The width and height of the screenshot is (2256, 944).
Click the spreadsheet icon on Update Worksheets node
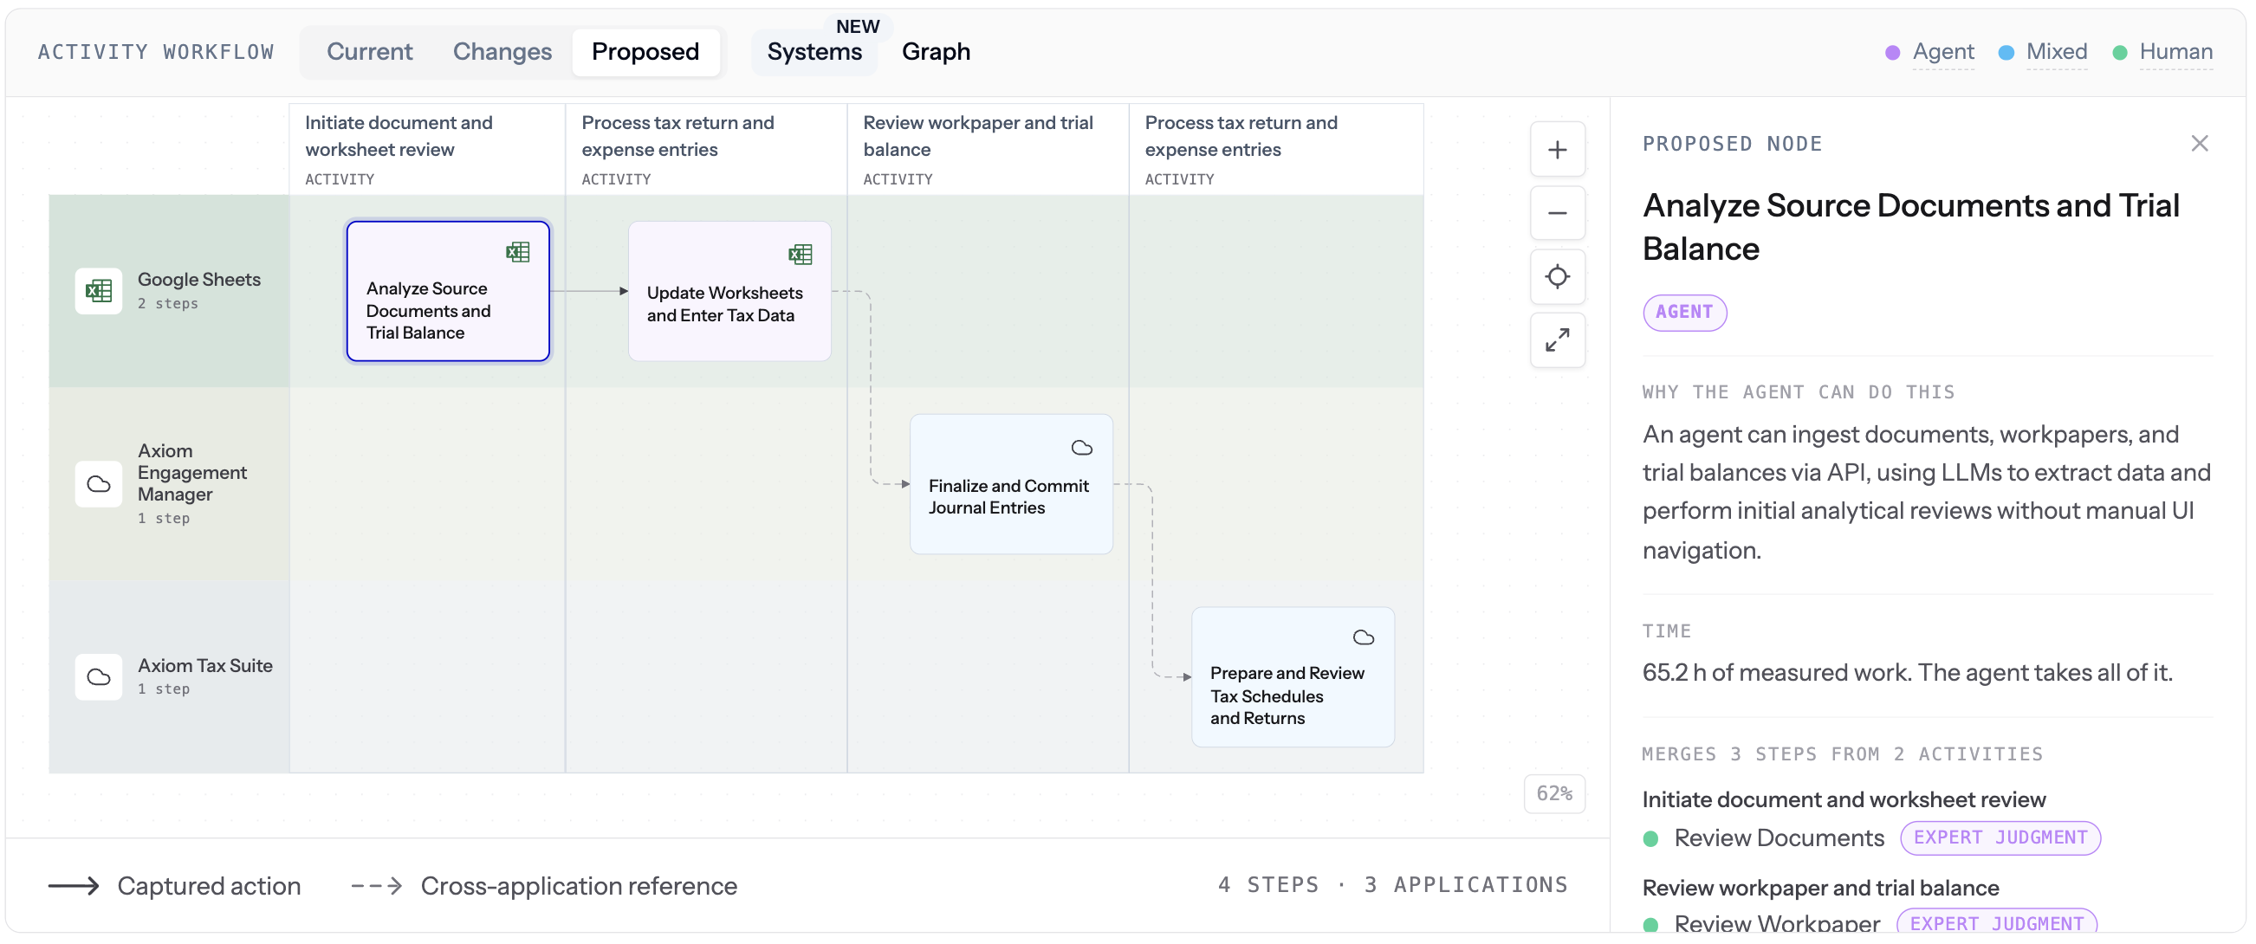point(800,254)
